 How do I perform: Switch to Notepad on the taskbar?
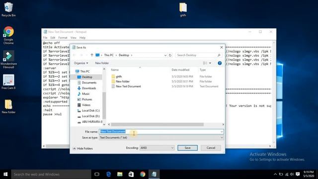(x=154, y=174)
